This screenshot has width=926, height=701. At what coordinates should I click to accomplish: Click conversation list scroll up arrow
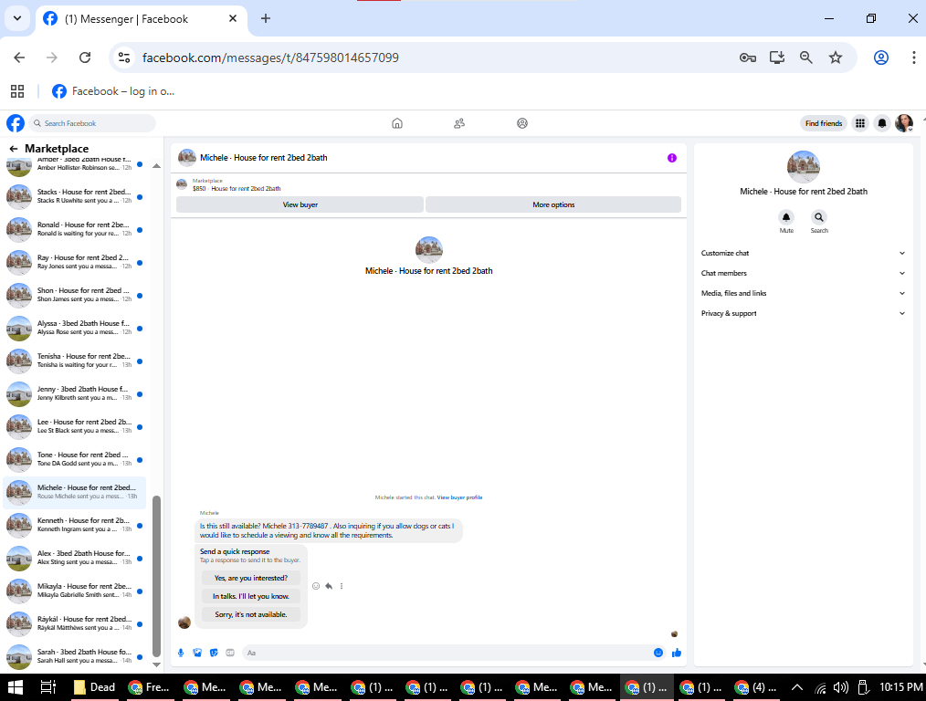pos(156,166)
